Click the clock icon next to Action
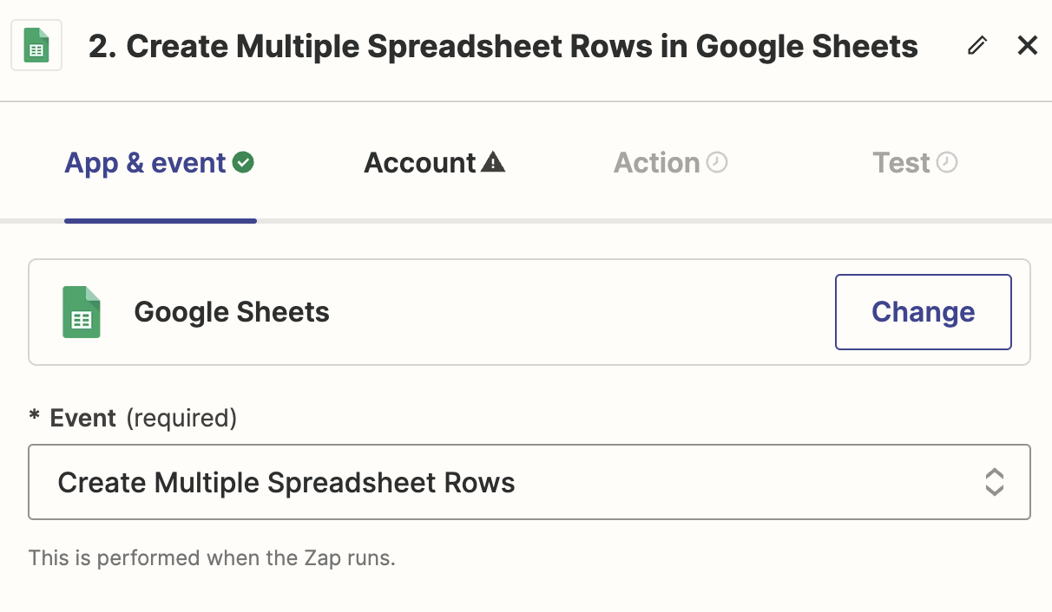The height and width of the screenshot is (612, 1052). [x=717, y=162]
